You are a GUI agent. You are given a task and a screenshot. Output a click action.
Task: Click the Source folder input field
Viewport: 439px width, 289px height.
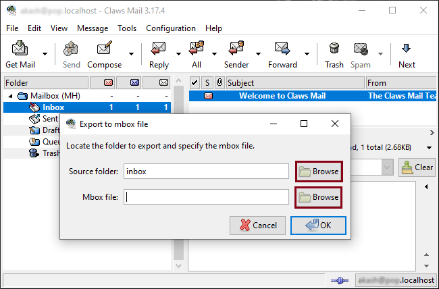click(x=207, y=172)
